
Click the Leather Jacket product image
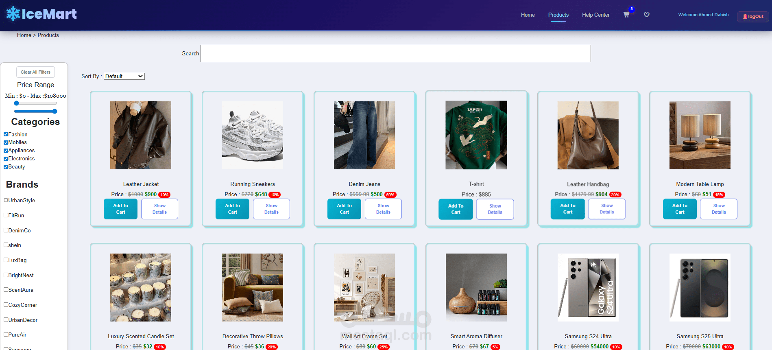click(x=141, y=135)
